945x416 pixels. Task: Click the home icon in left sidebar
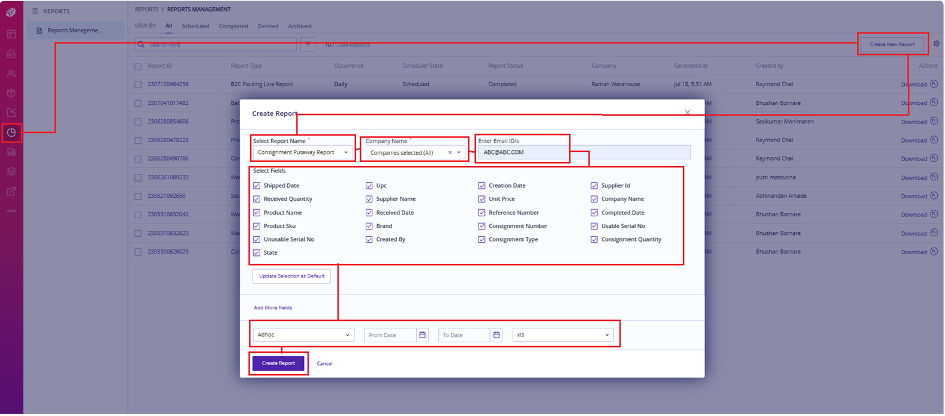point(11,54)
